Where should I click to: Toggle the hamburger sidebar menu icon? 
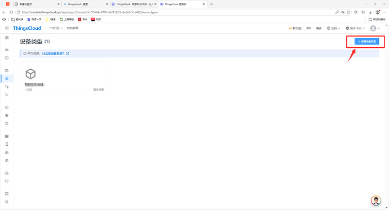[x=7, y=28]
